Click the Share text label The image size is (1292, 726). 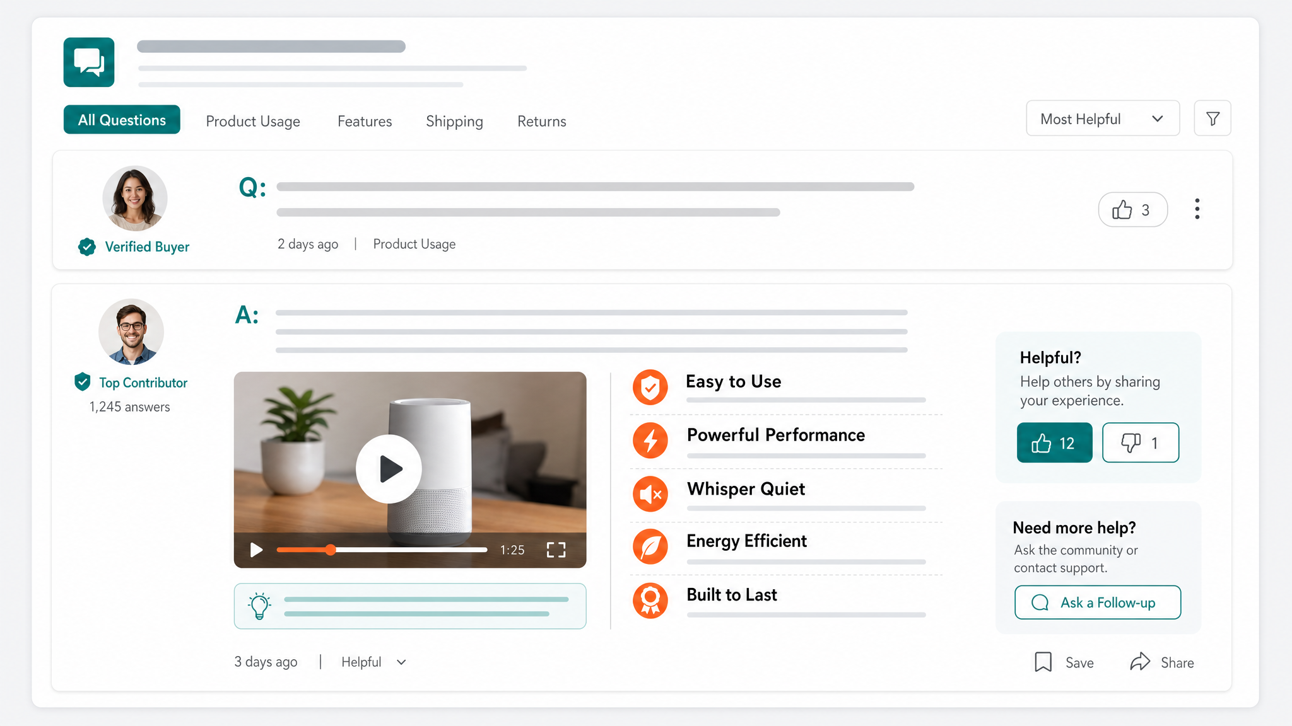click(1177, 663)
